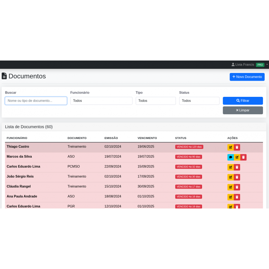Screen dimensions: 269x269
Task: Delete Thiago Castro's Treinamento document
Action: click(x=237, y=147)
